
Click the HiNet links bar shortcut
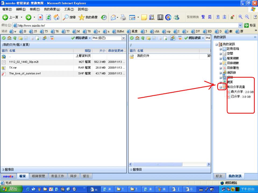118,31
